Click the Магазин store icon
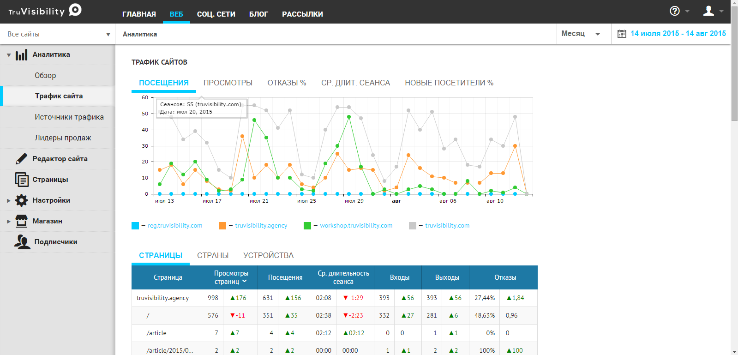The width and height of the screenshot is (738, 355). click(21, 221)
